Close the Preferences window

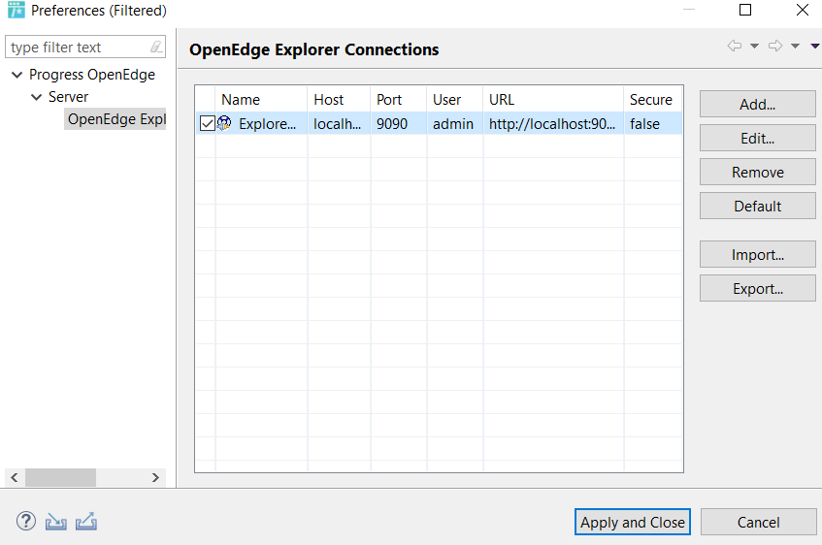[802, 10]
